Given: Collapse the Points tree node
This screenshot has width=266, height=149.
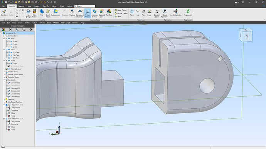Looking at the screenshot, I should (x=4, y=61).
